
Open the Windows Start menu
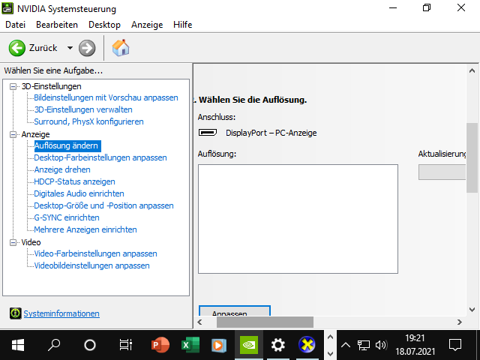point(18,345)
